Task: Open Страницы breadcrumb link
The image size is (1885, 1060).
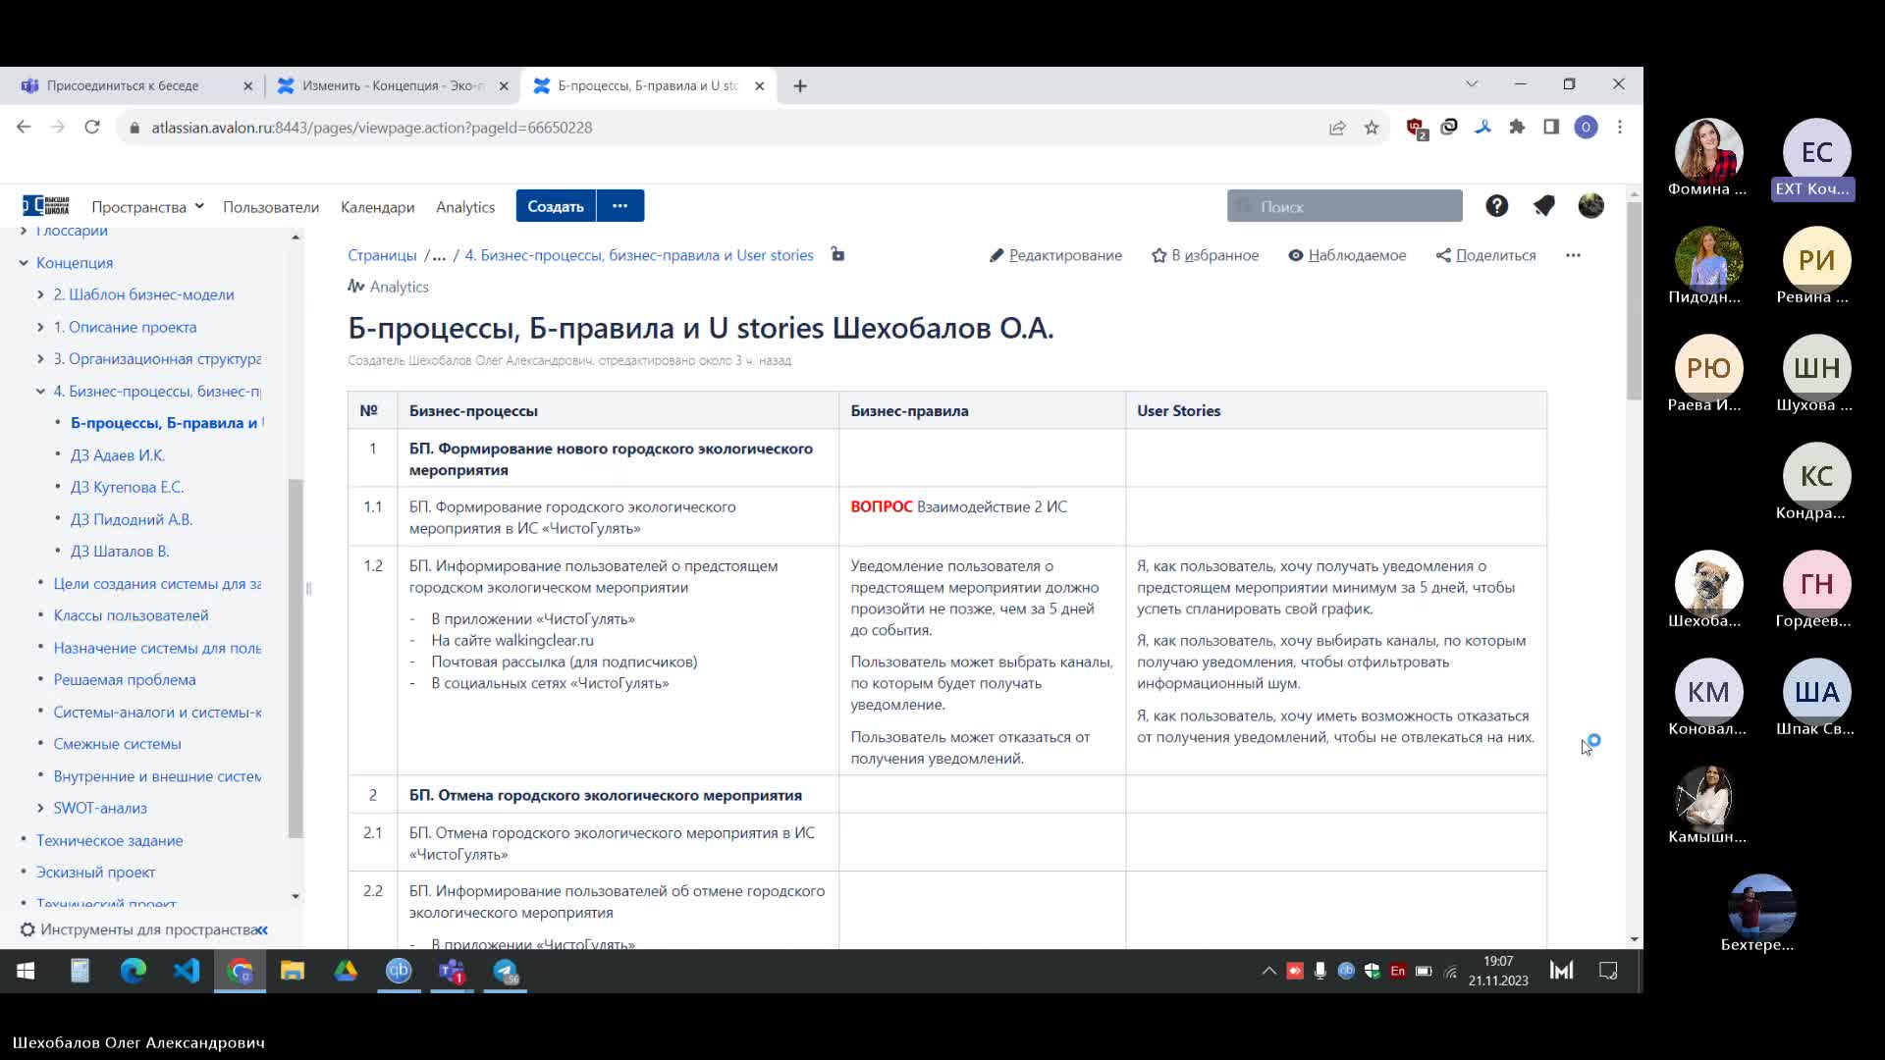Action: (x=382, y=255)
